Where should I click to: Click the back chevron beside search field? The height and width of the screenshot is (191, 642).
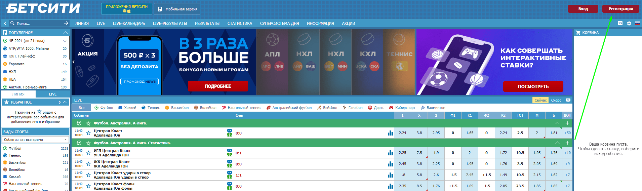(5, 24)
